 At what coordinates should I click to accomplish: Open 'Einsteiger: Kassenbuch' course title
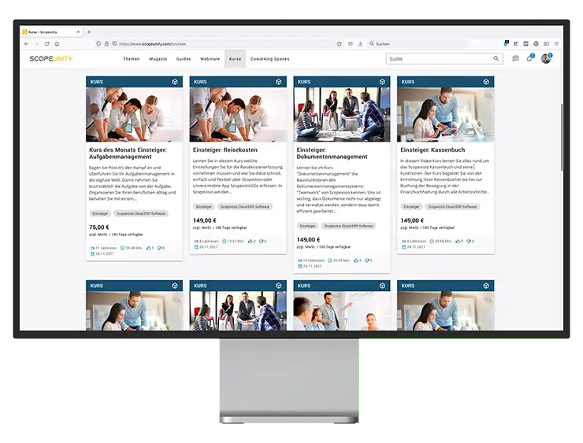click(433, 150)
